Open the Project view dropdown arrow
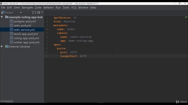The image size is (188, 105). 21,13
